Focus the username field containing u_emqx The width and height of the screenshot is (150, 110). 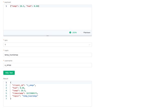(47, 65)
